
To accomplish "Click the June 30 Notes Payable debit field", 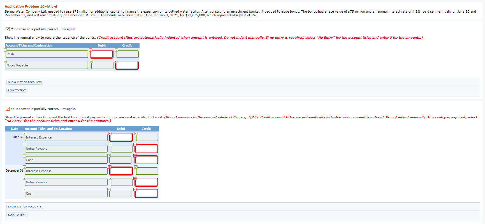I will click(122, 149).
